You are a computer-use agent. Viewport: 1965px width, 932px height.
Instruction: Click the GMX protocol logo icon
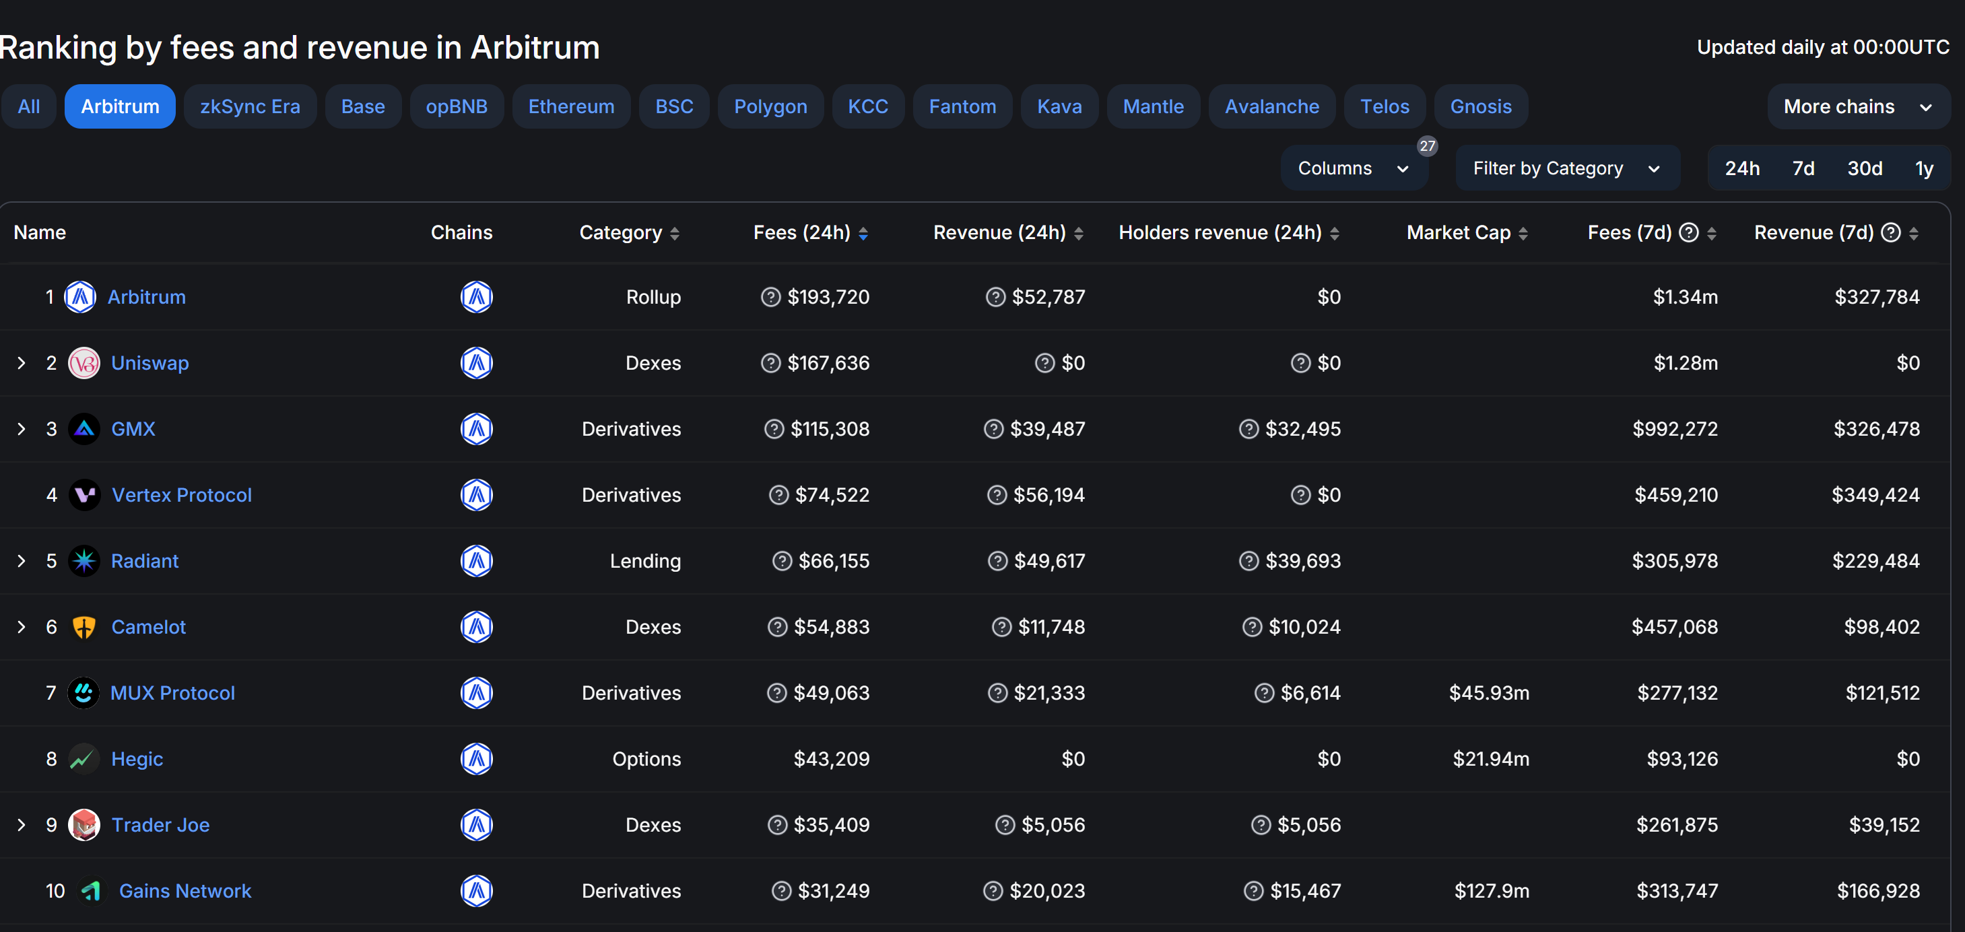pyautogui.click(x=84, y=429)
